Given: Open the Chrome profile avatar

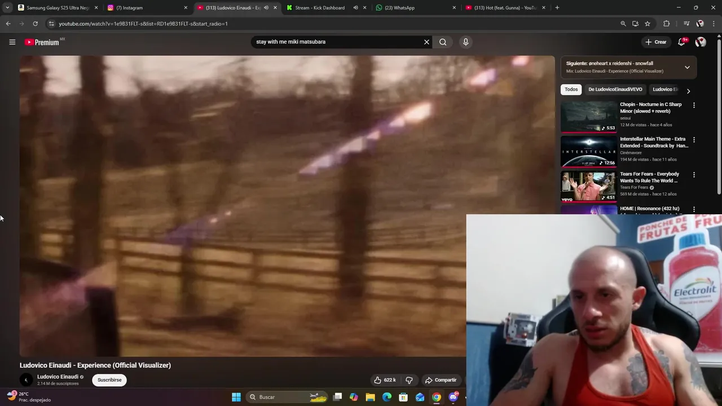Looking at the screenshot, I should (x=700, y=24).
